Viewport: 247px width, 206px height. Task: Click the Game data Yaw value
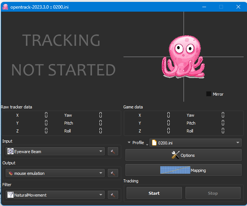point(223,115)
